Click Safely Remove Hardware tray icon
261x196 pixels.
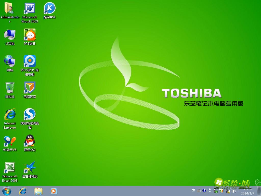pos(215,191)
